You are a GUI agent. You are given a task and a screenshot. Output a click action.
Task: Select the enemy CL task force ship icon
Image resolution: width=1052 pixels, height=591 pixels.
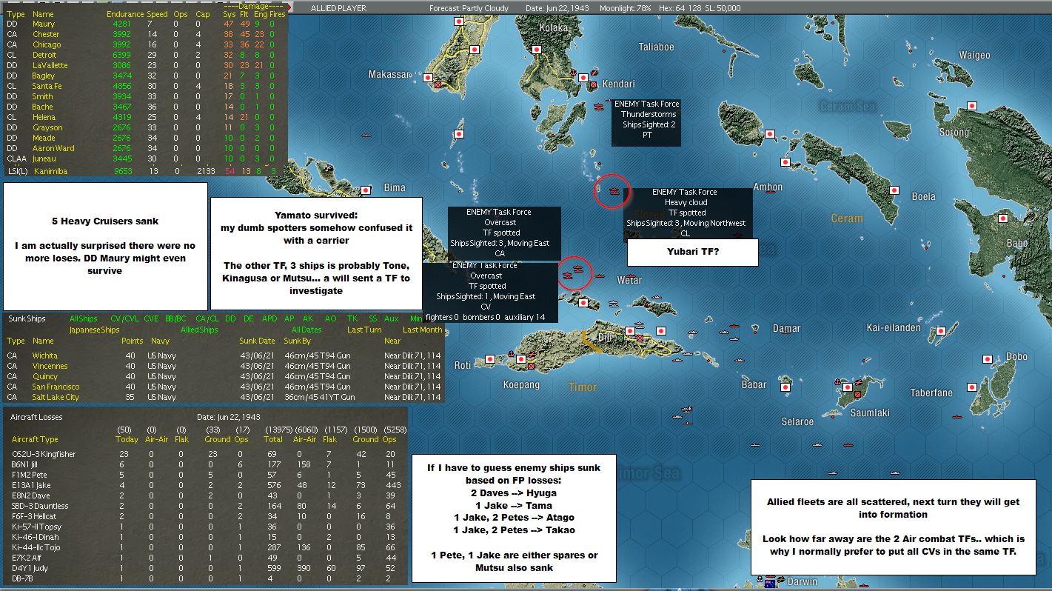click(x=613, y=191)
